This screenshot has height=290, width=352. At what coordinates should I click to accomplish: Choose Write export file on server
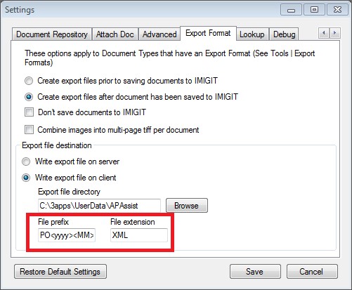26,162
